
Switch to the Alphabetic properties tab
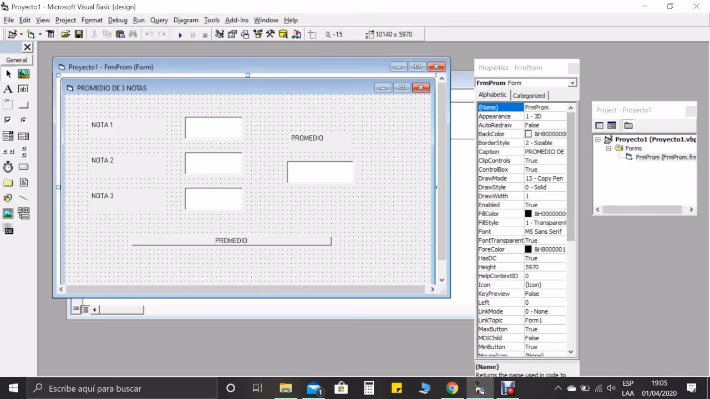tap(493, 95)
